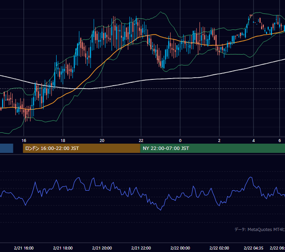Viewport: 285px width, 252px height.
Task: Click hour label 16 on chart axis
Action: point(24,141)
